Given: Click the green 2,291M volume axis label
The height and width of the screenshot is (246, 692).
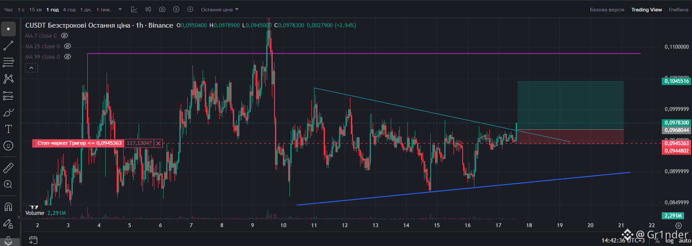Looking at the screenshot, I should [x=673, y=215].
